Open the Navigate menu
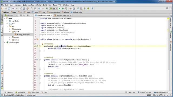The width and height of the screenshot is (173, 97). click(x=18, y=5)
